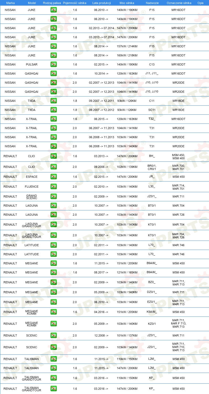Click production date '08.2017 ->'

[x=101, y=272]
